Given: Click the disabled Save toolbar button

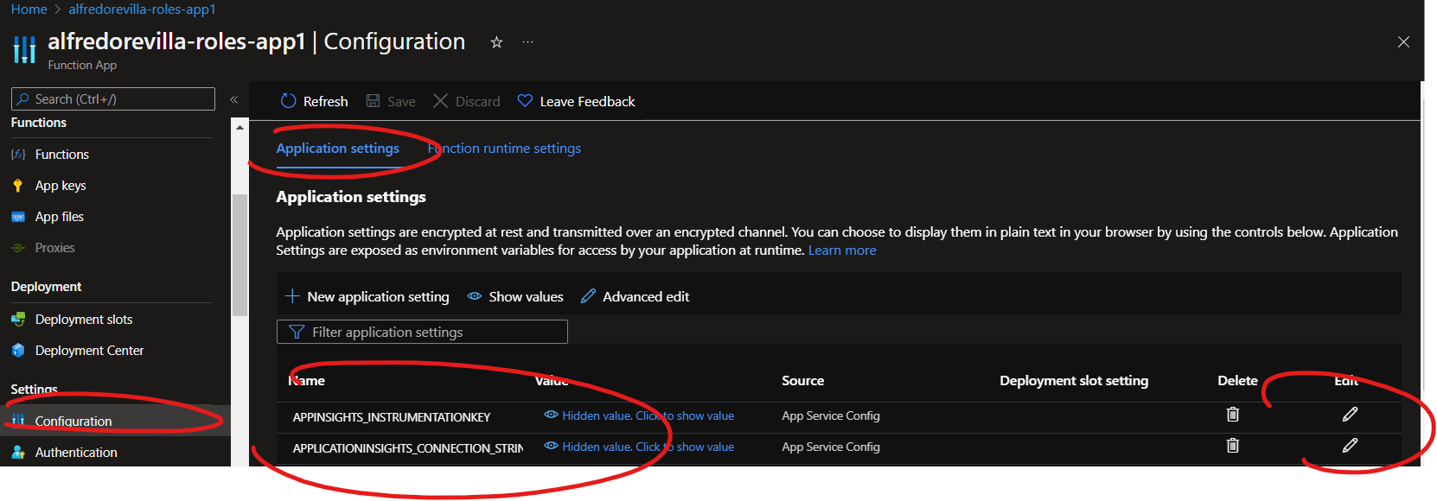Looking at the screenshot, I should [391, 101].
